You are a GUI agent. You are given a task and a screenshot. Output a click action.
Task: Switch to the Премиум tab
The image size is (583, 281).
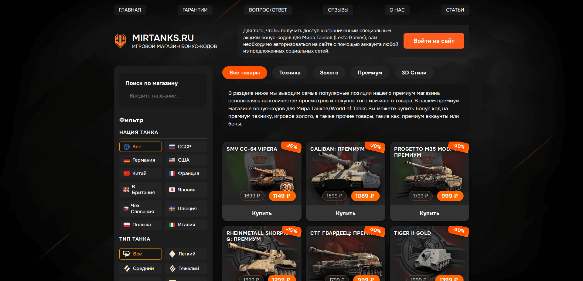(x=370, y=73)
